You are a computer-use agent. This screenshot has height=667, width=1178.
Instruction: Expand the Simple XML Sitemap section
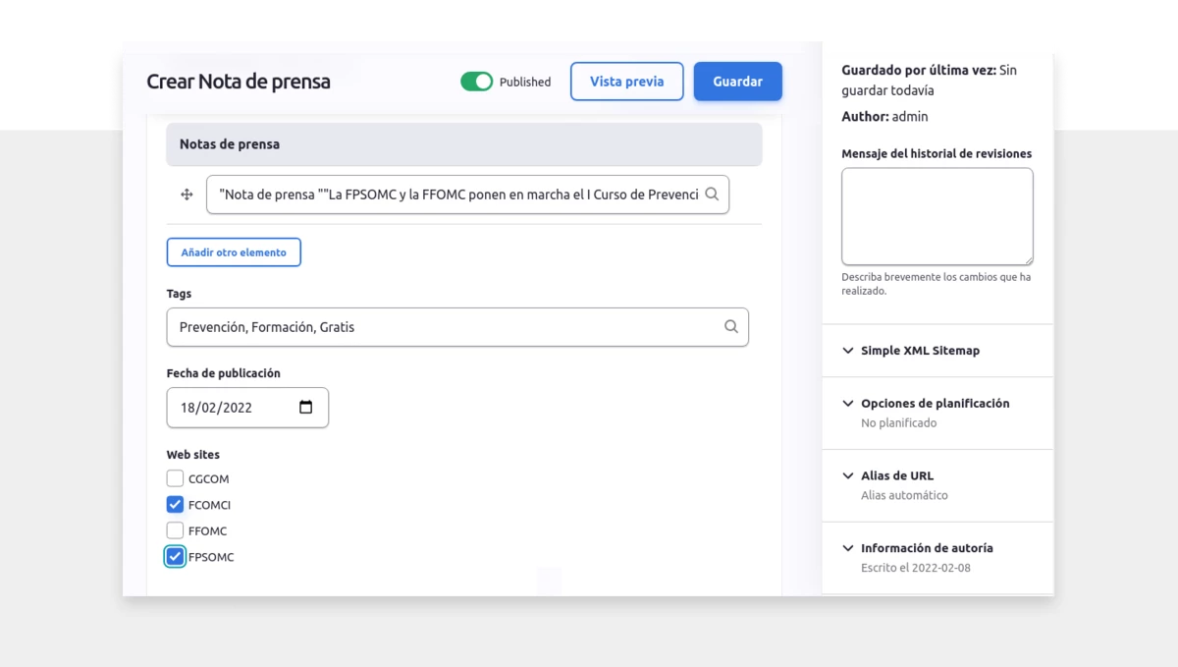click(x=937, y=351)
